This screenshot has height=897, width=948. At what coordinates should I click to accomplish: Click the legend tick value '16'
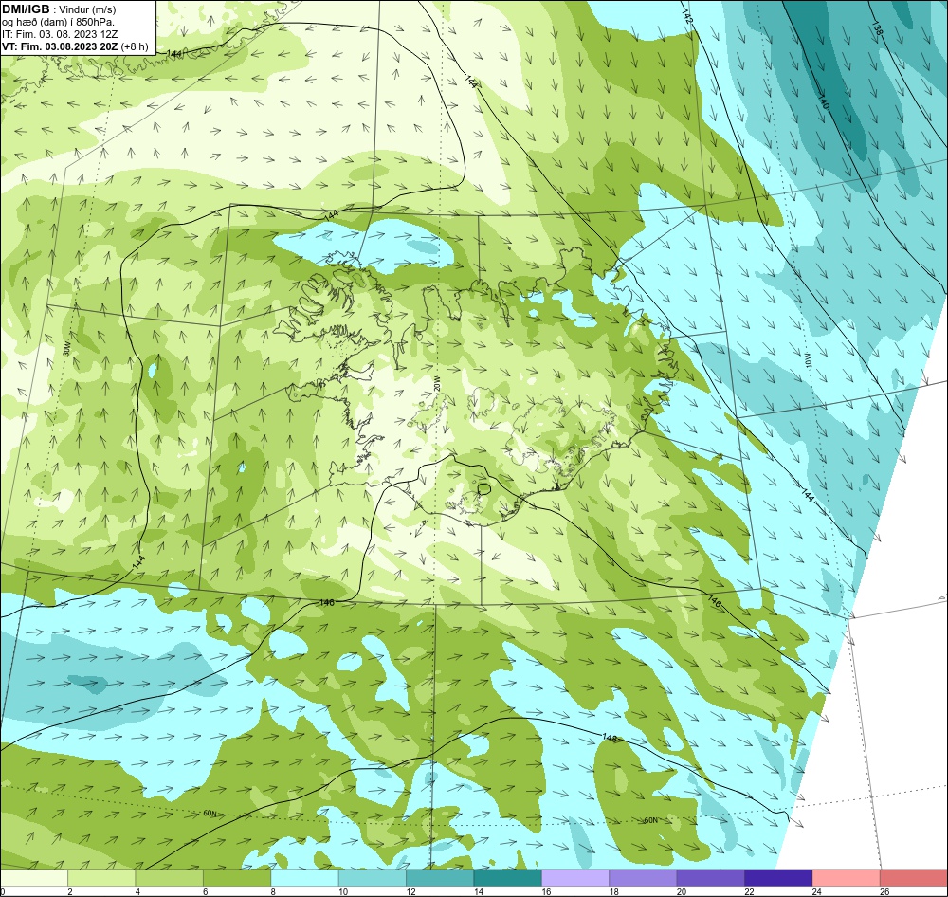[x=546, y=891]
